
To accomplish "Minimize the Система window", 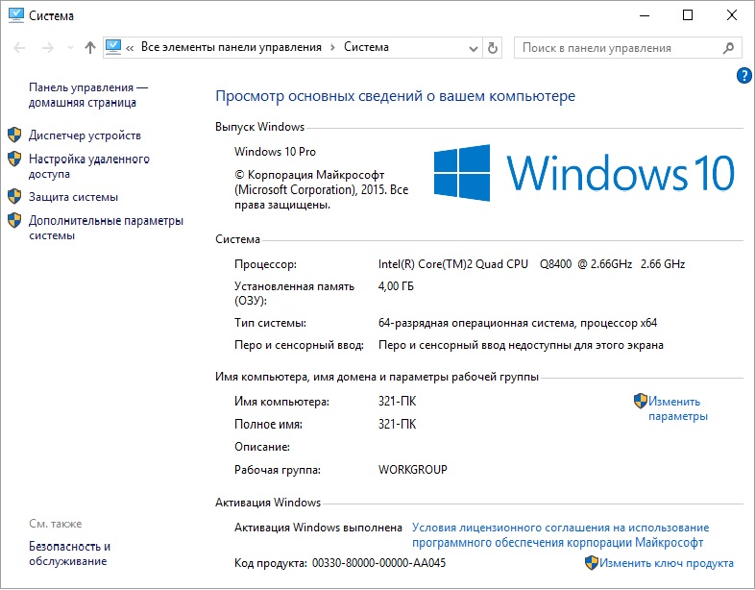I will (x=645, y=15).
